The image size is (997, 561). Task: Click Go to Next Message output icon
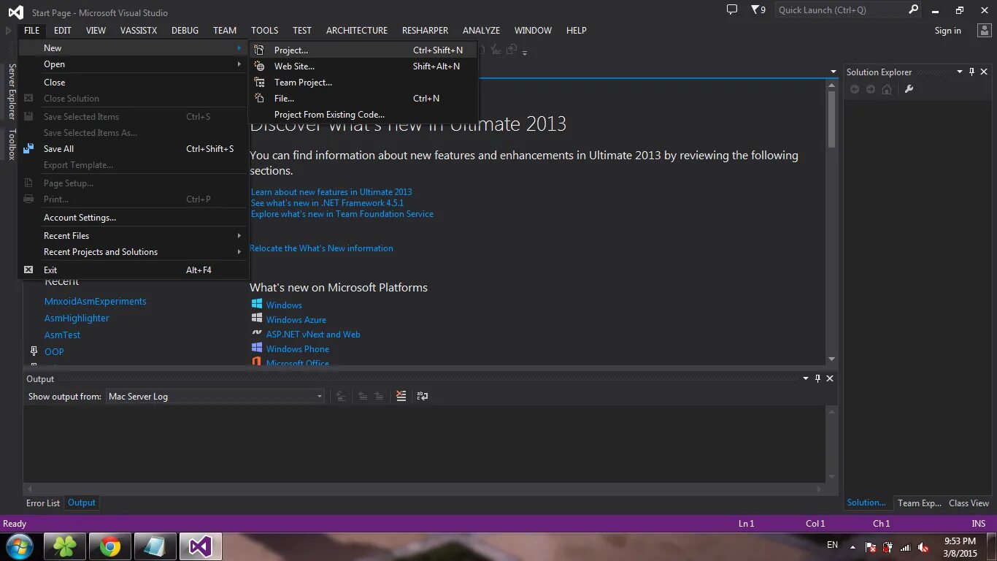pos(379,396)
